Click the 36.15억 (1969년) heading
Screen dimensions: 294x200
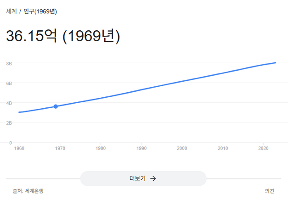[63, 37]
